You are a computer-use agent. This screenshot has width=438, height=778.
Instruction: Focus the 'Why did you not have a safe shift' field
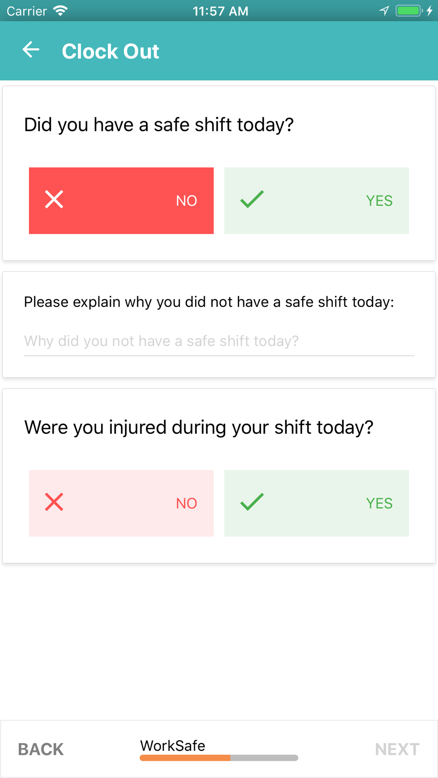tap(219, 341)
